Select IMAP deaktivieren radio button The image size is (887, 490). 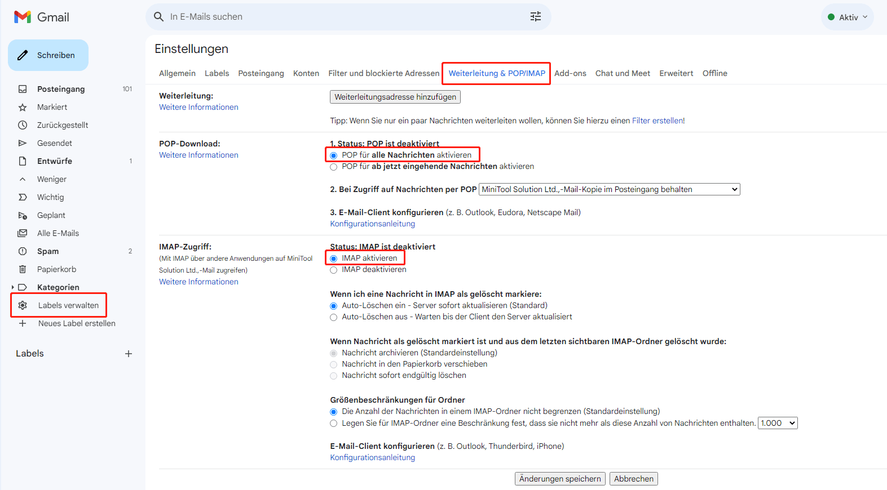334,270
